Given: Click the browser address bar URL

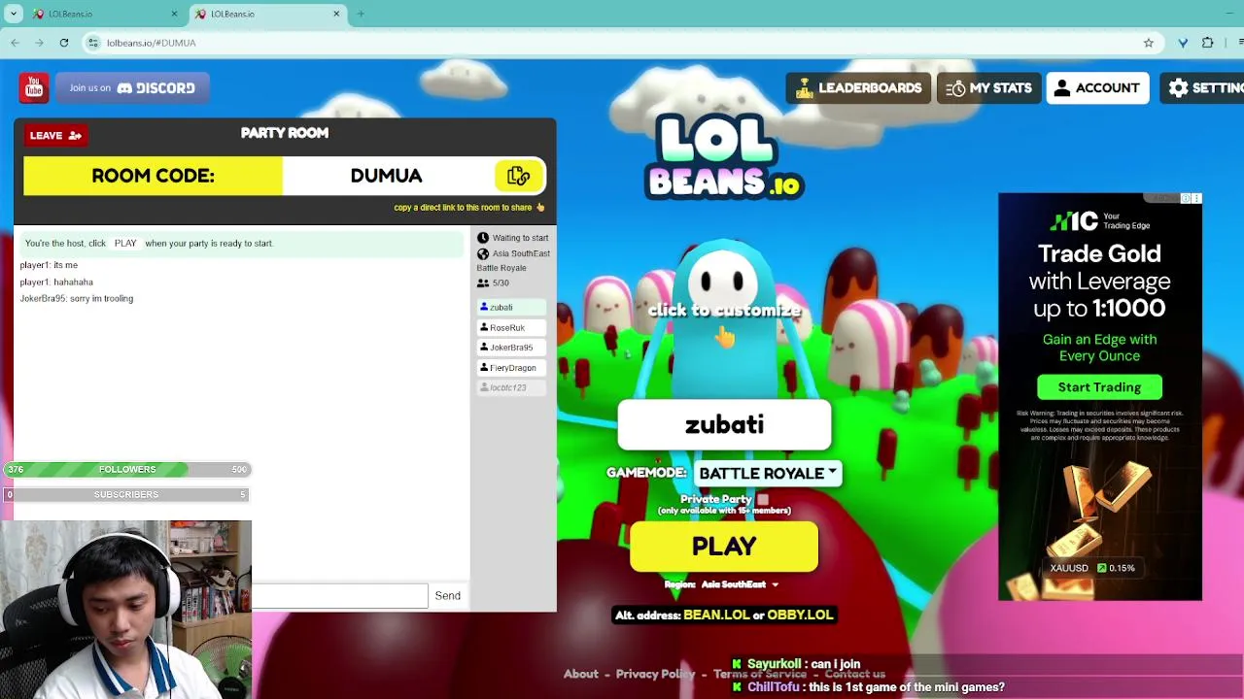Looking at the screenshot, I should click(x=152, y=43).
